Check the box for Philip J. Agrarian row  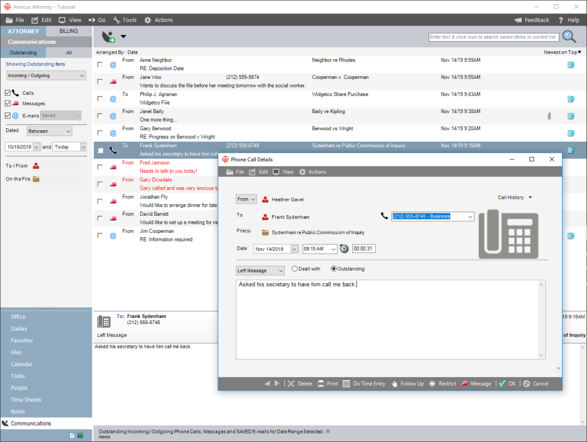100,99
